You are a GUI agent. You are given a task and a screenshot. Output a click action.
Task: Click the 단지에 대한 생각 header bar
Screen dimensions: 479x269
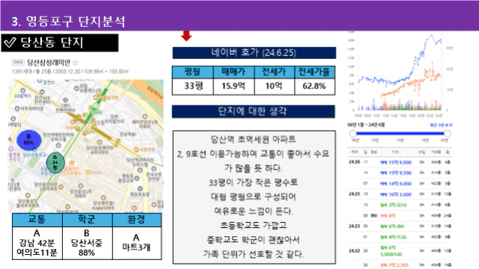[253, 111]
